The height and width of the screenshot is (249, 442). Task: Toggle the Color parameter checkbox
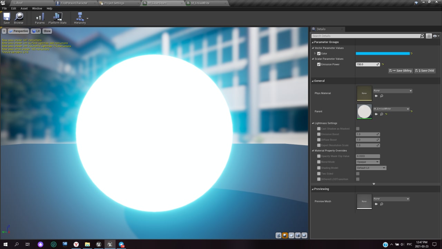pos(319,53)
